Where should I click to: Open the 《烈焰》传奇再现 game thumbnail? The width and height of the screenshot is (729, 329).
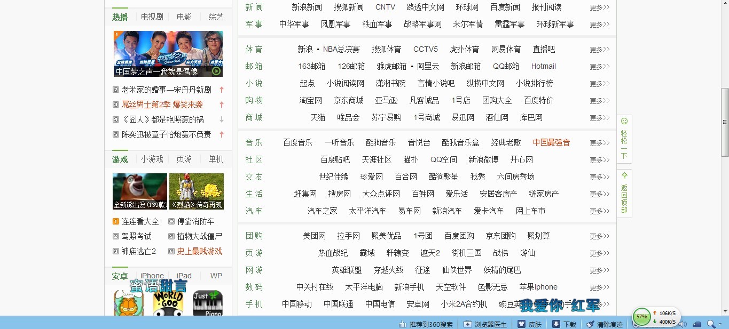point(197,191)
